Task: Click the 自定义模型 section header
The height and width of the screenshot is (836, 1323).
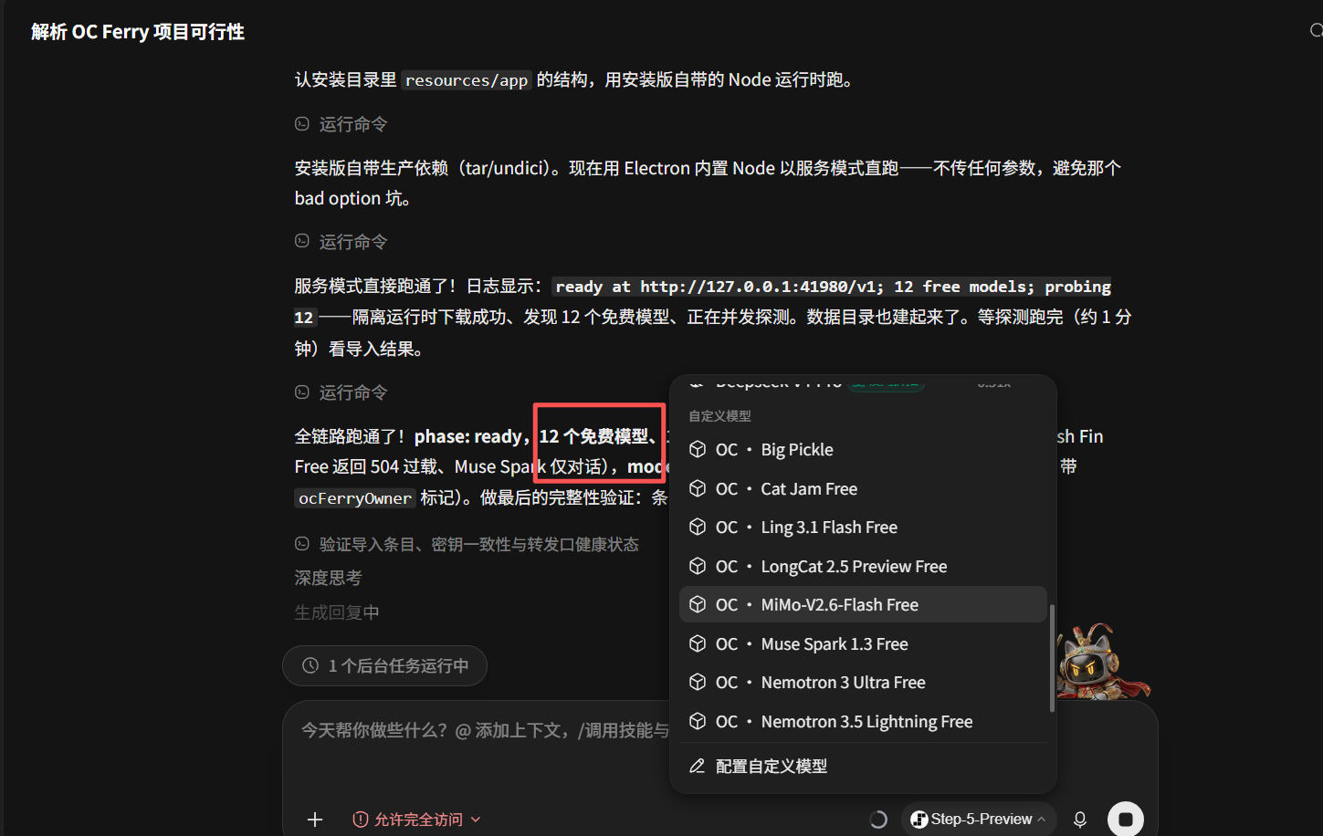Action: coord(719,415)
